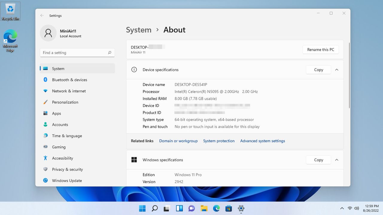Copy device specifications
383x215 pixels.
click(319, 70)
